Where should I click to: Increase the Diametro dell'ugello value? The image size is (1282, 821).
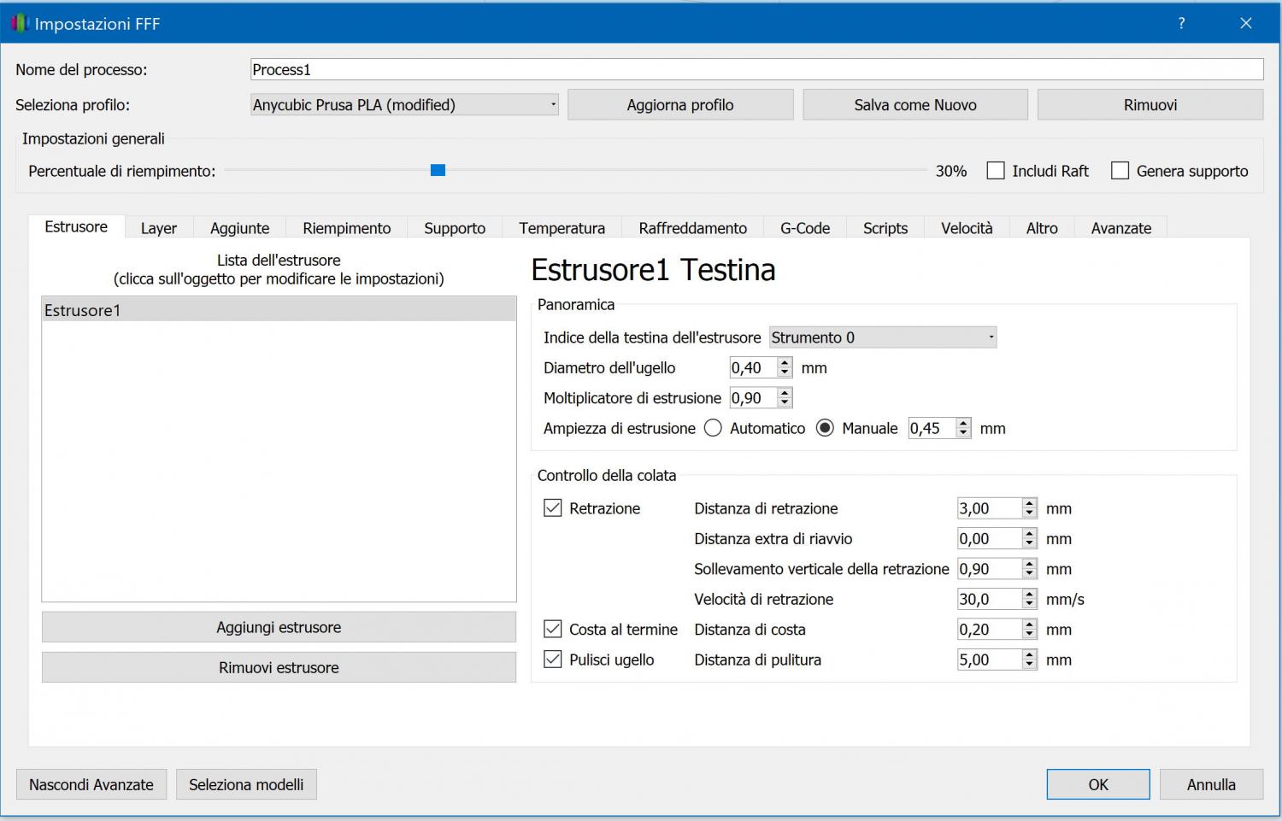click(x=785, y=363)
